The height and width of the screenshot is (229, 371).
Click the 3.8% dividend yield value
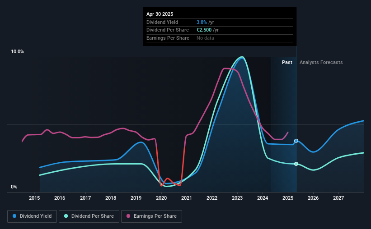pyautogui.click(x=202, y=22)
